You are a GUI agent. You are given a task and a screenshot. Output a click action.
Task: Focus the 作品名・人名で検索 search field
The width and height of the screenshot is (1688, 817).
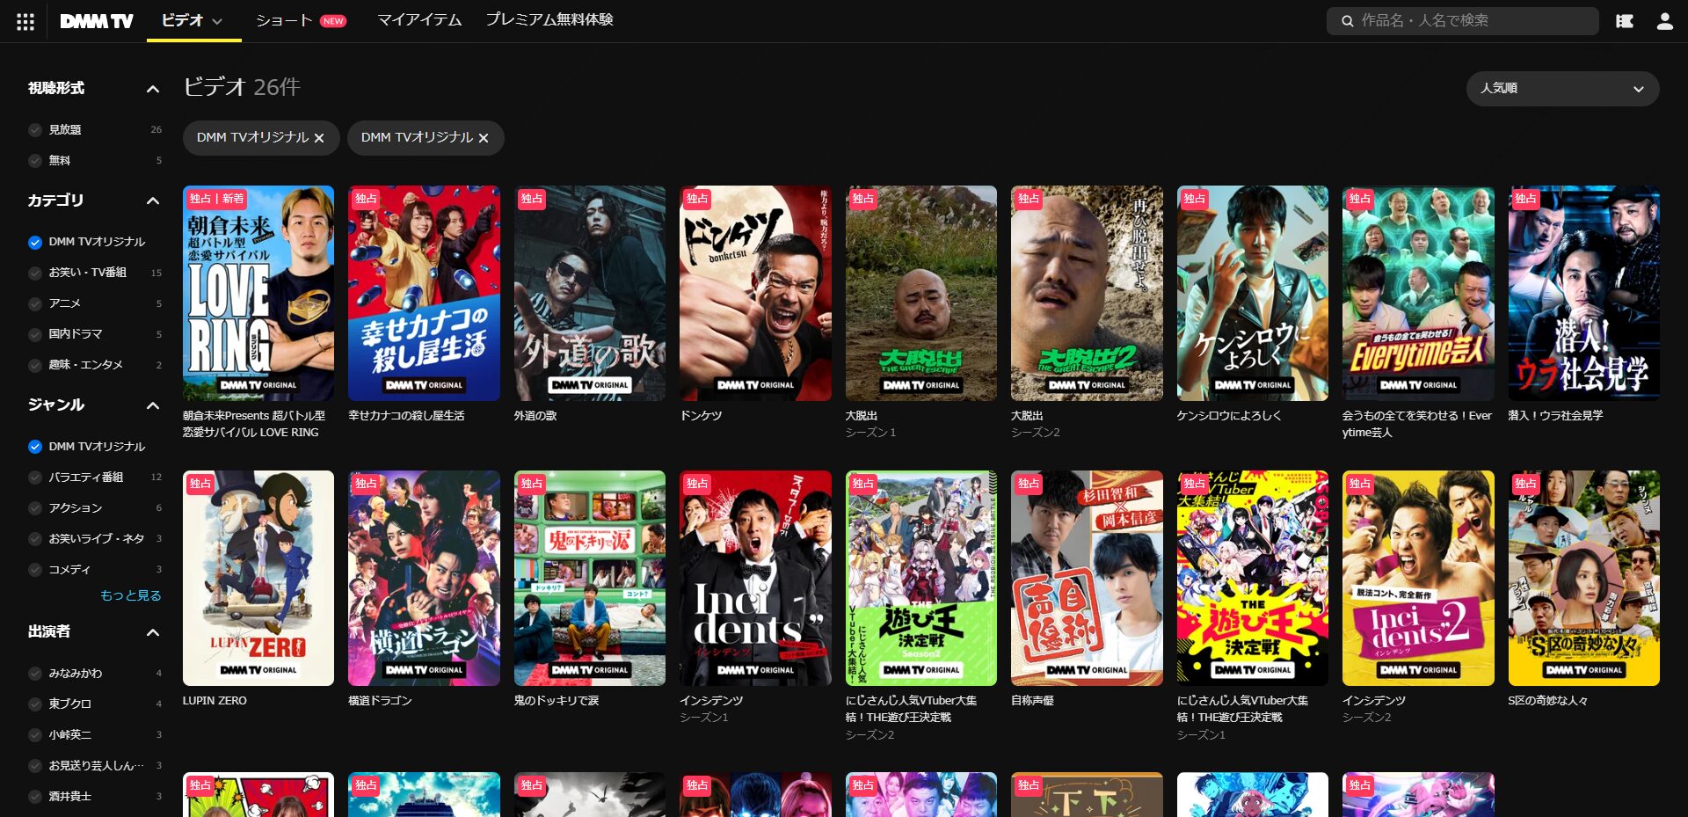point(1462,21)
